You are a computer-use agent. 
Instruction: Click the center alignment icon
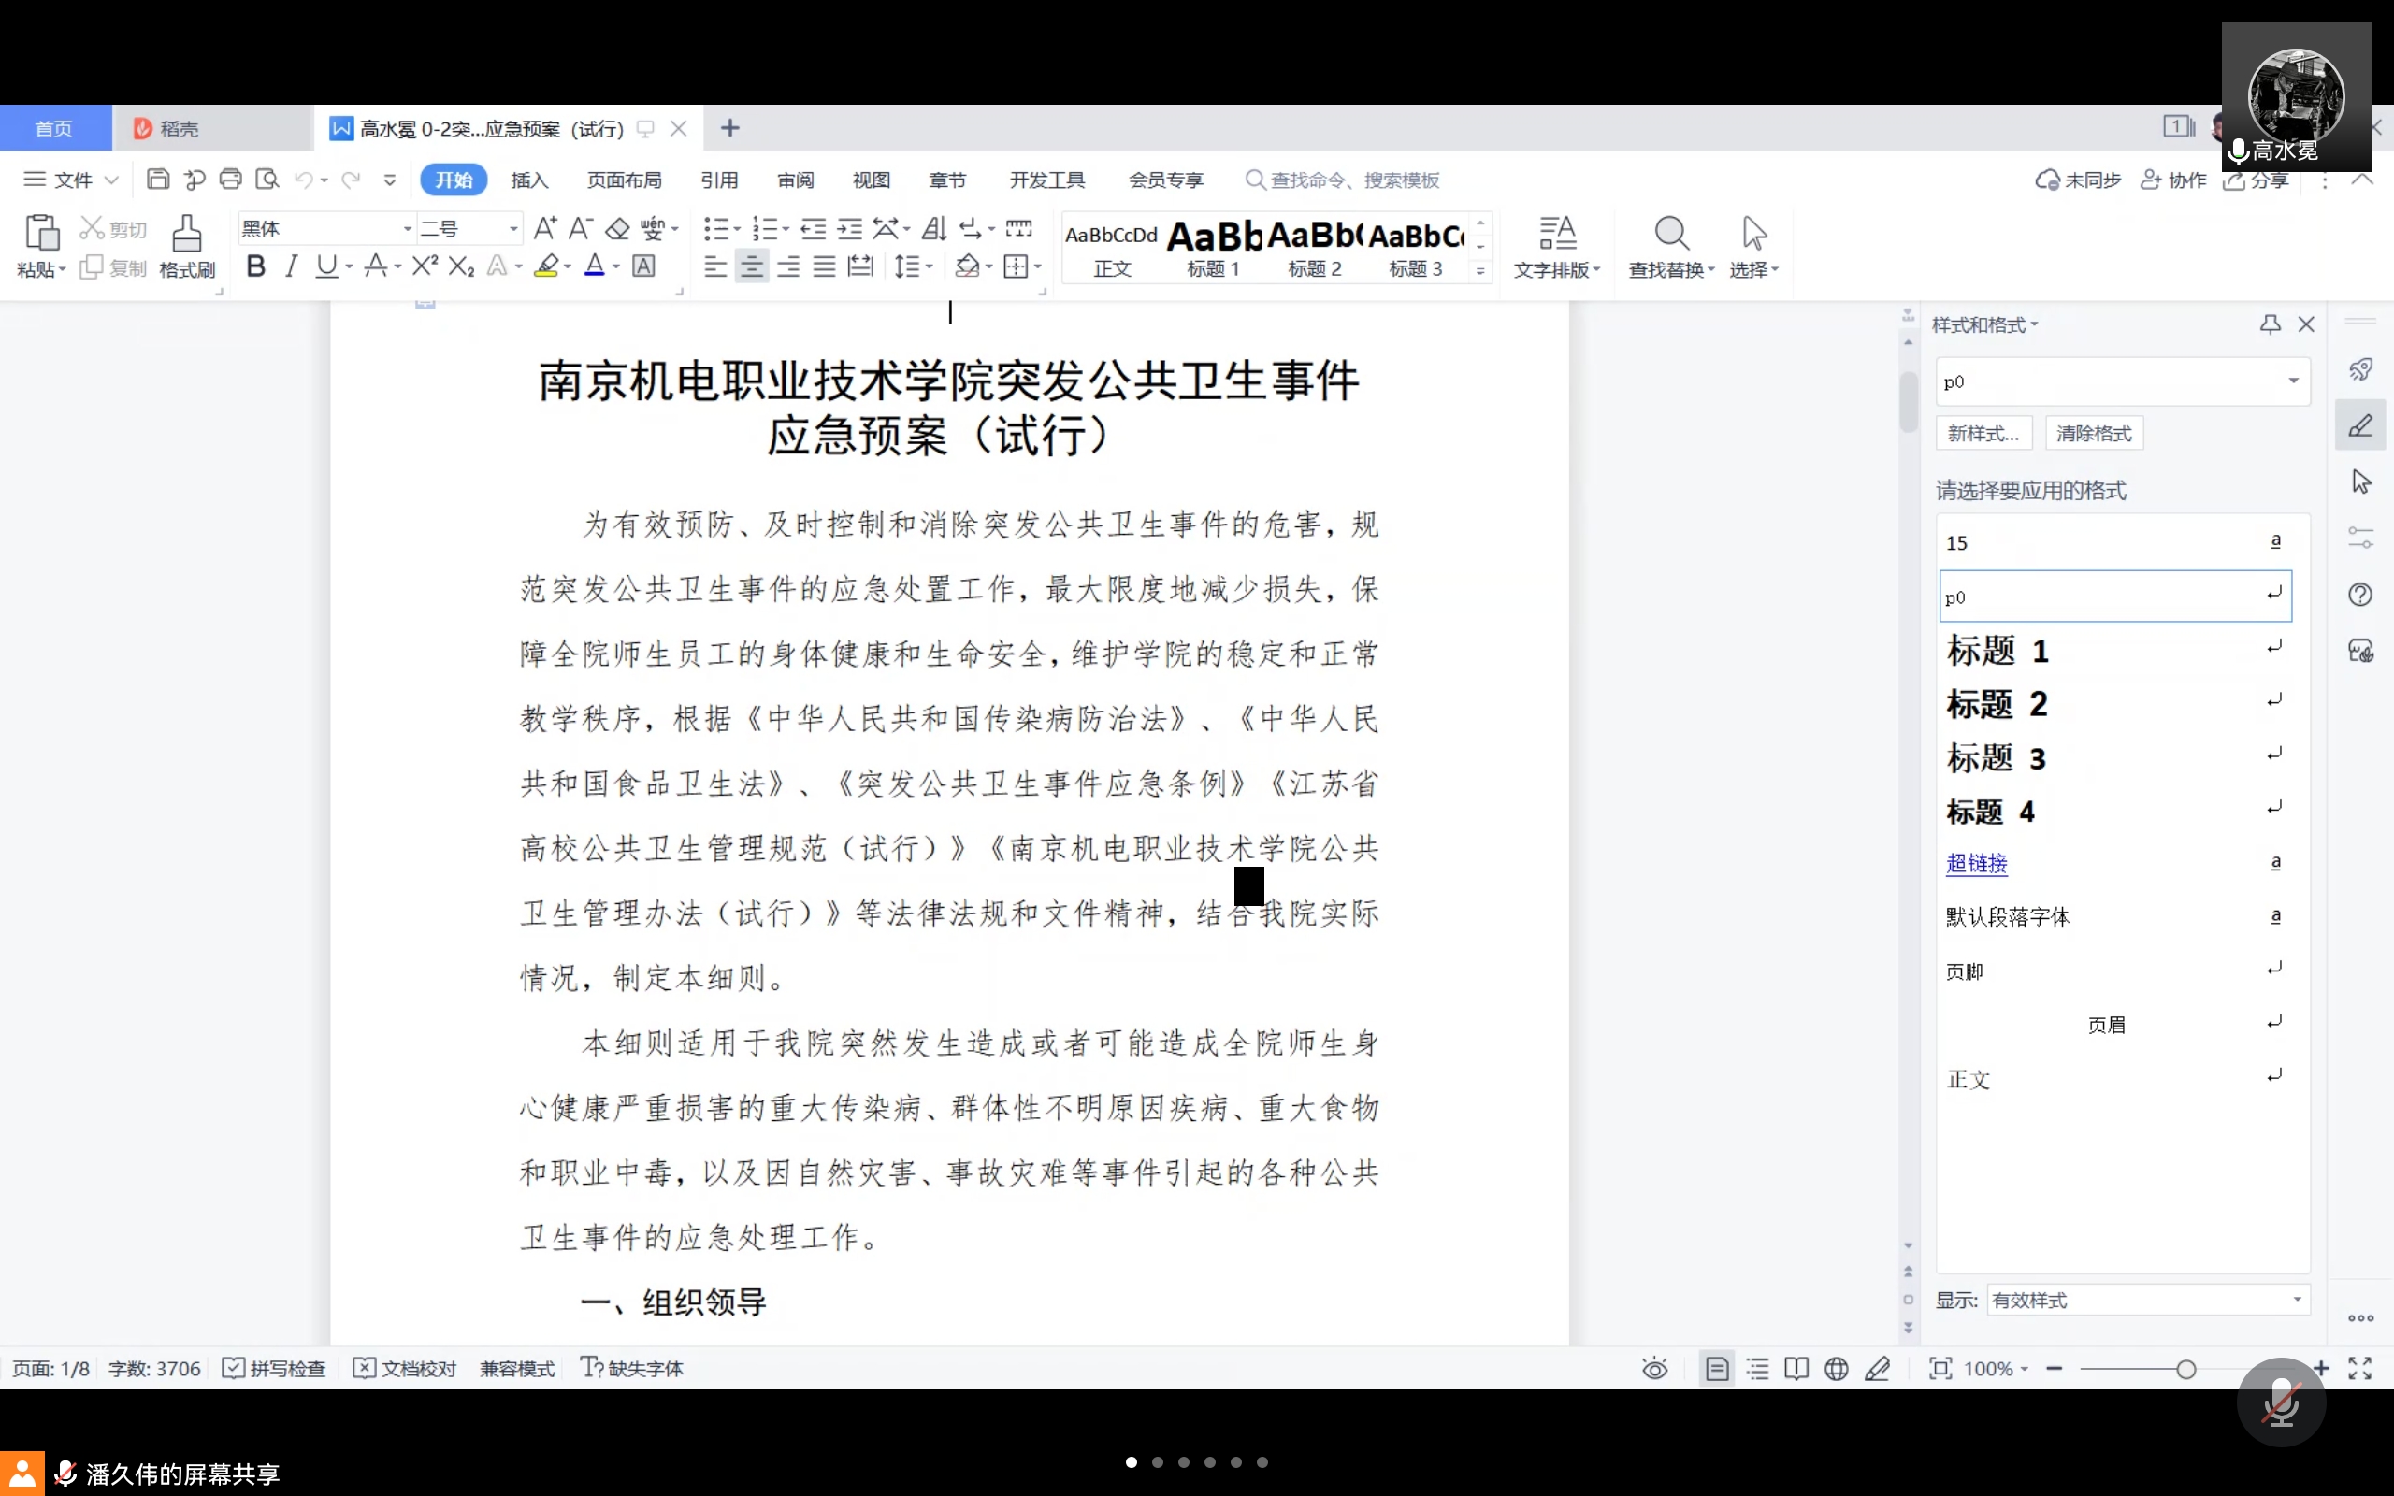point(752,266)
